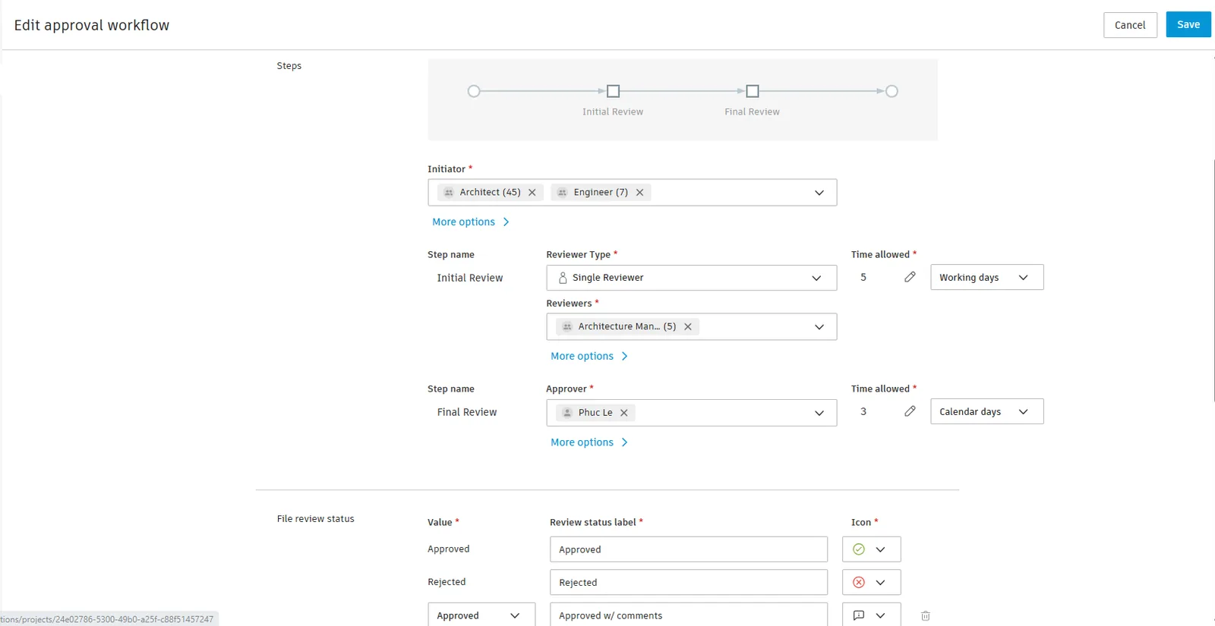Click the Phuc Le user avatar icon
The height and width of the screenshot is (626, 1215).
(x=567, y=413)
